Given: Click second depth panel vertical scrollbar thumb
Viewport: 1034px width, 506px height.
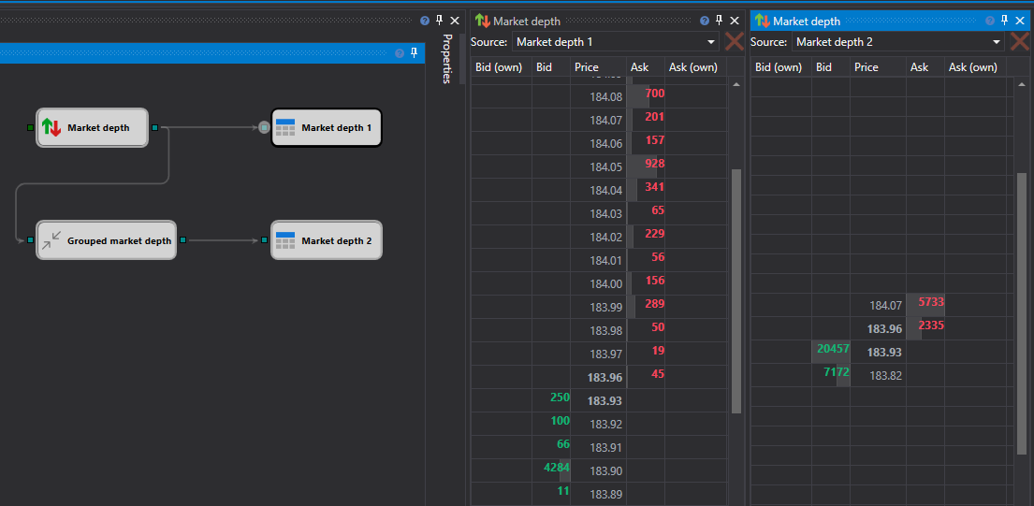Looking at the screenshot, I should click(1022, 313).
